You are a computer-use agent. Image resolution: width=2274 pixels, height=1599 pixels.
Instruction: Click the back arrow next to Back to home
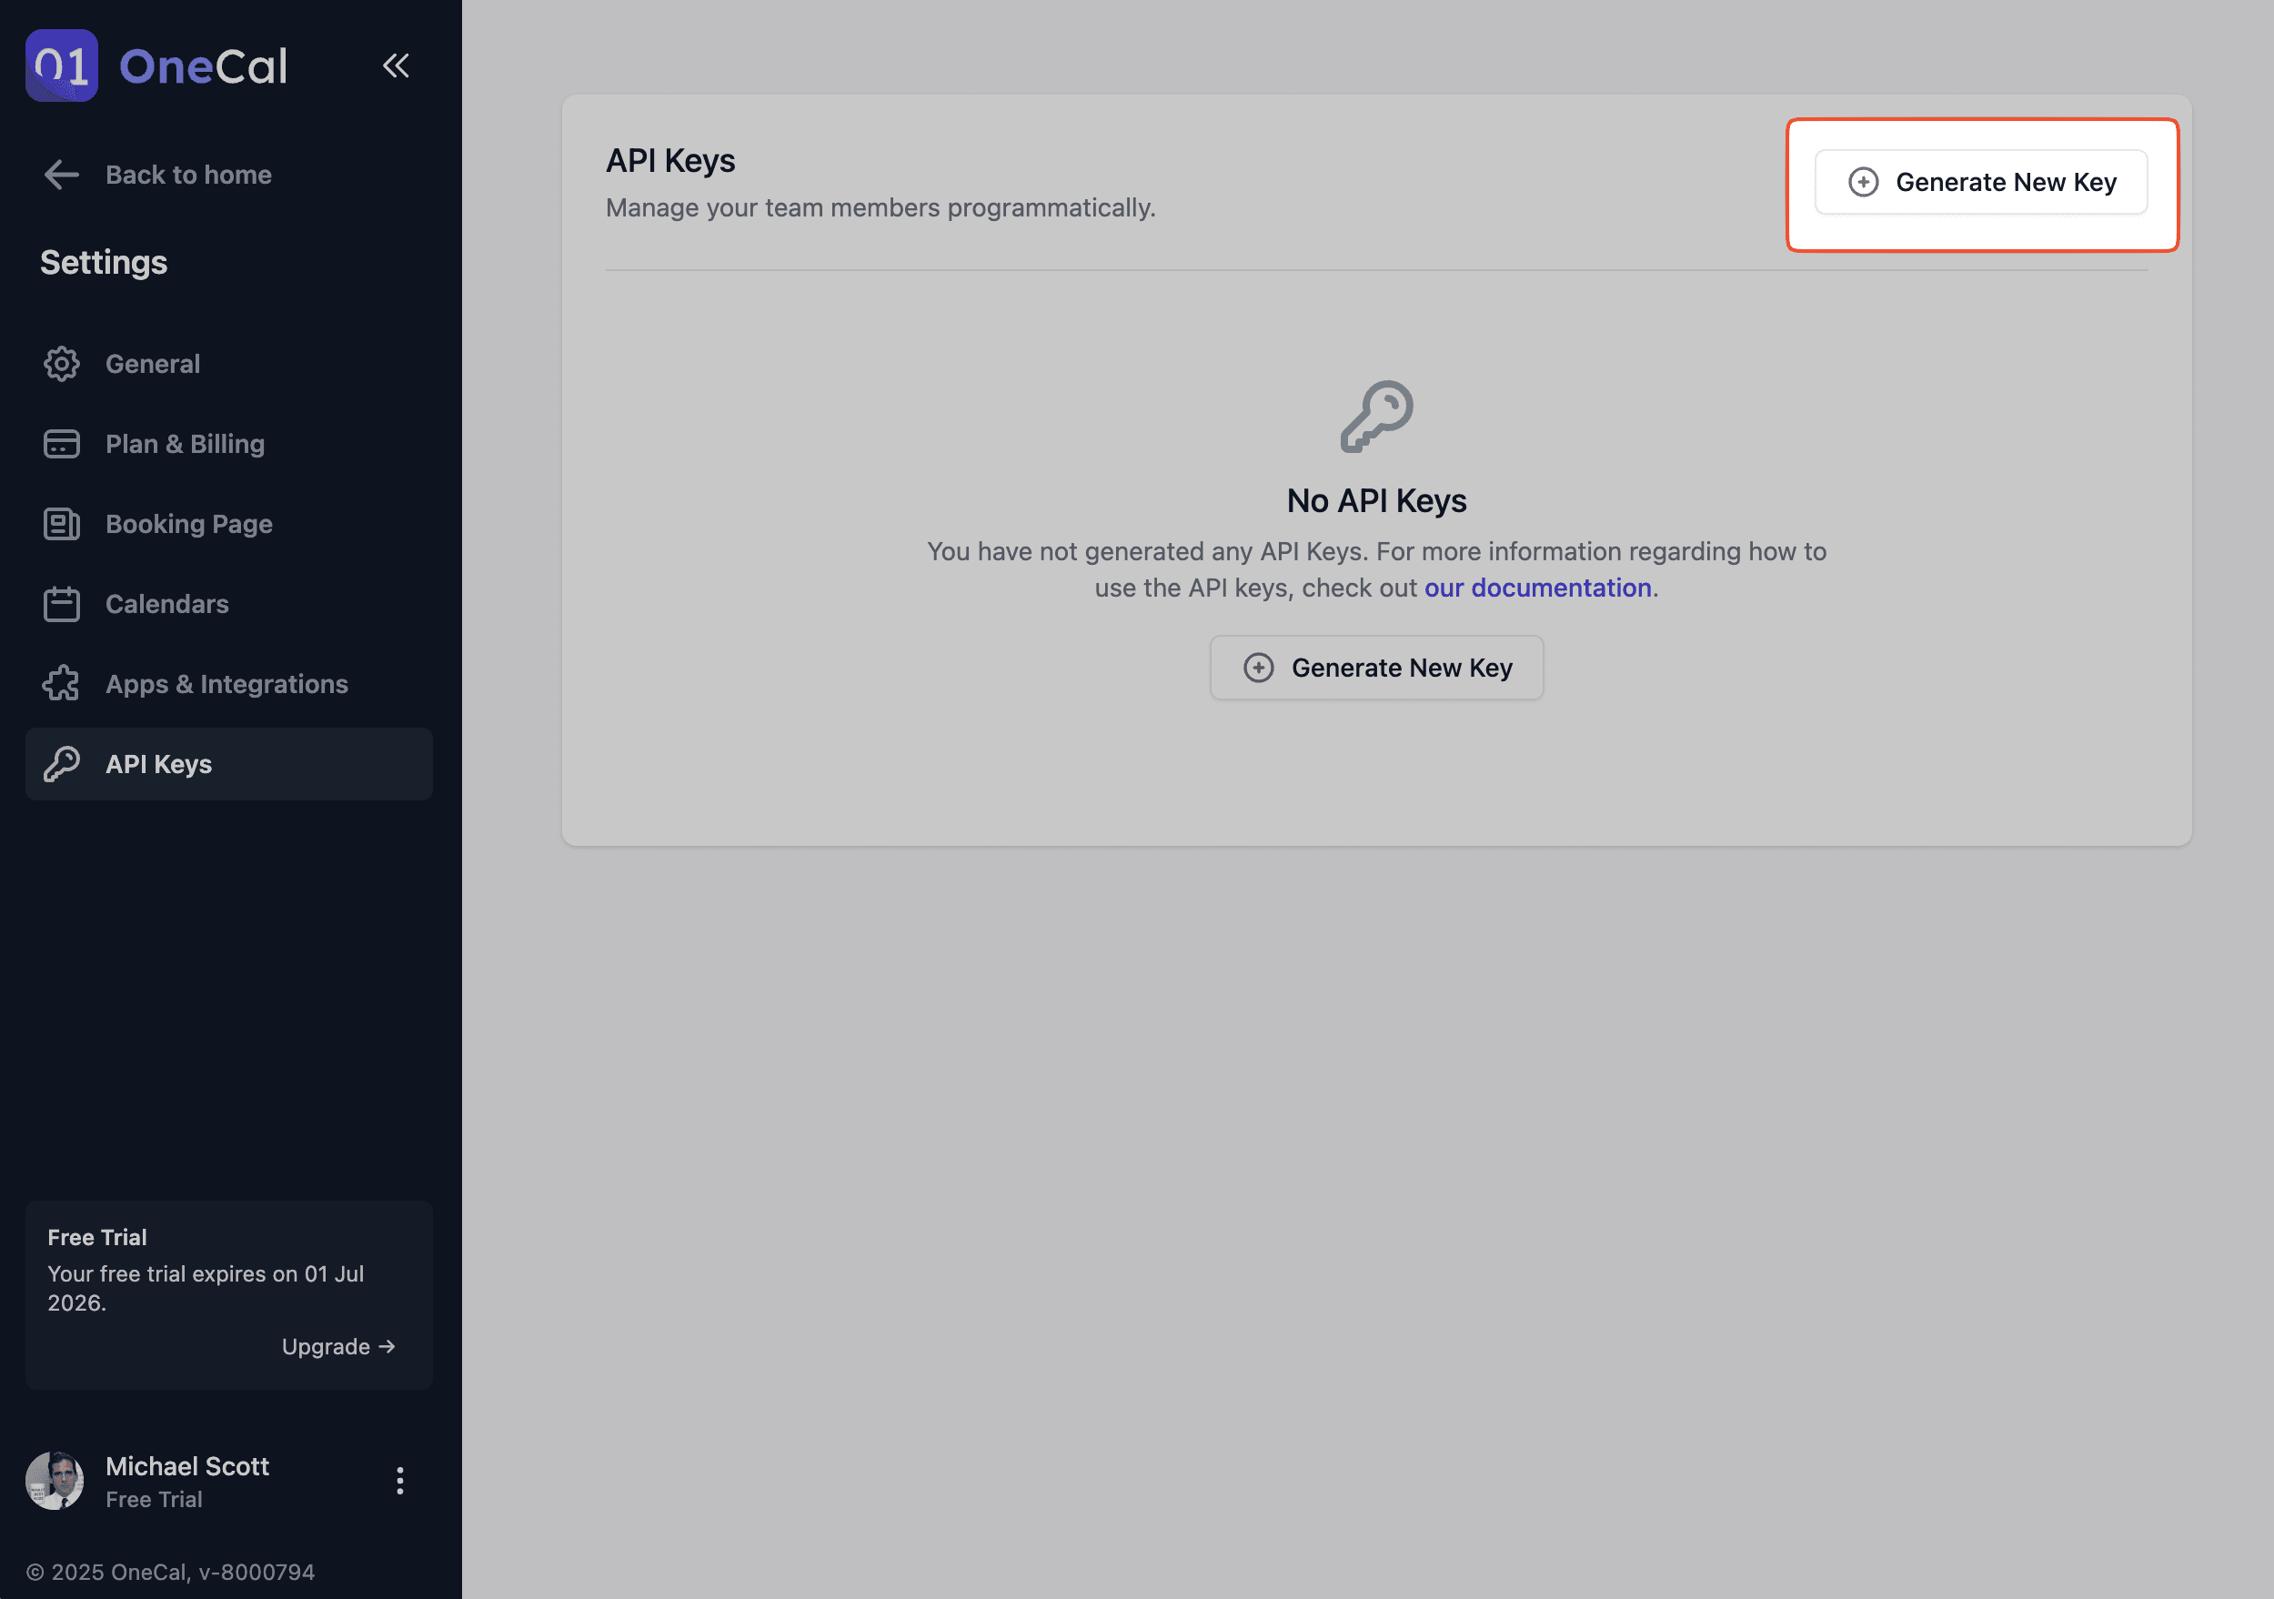[60, 175]
